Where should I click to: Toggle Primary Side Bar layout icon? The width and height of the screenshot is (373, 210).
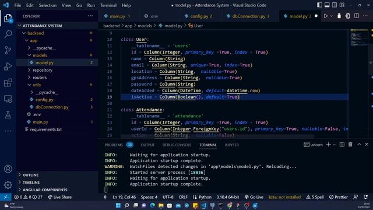[319, 5]
